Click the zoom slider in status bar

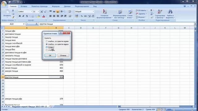click(183, 110)
